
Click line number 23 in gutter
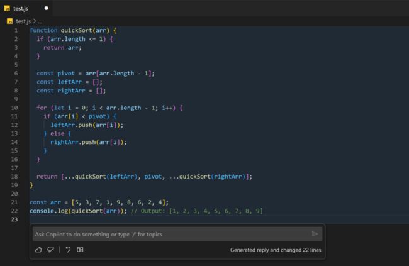coord(14,219)
